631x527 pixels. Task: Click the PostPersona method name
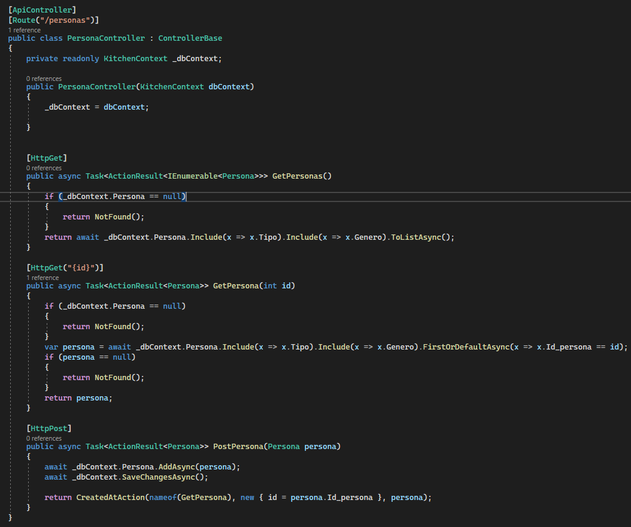[x=238, y=447]
